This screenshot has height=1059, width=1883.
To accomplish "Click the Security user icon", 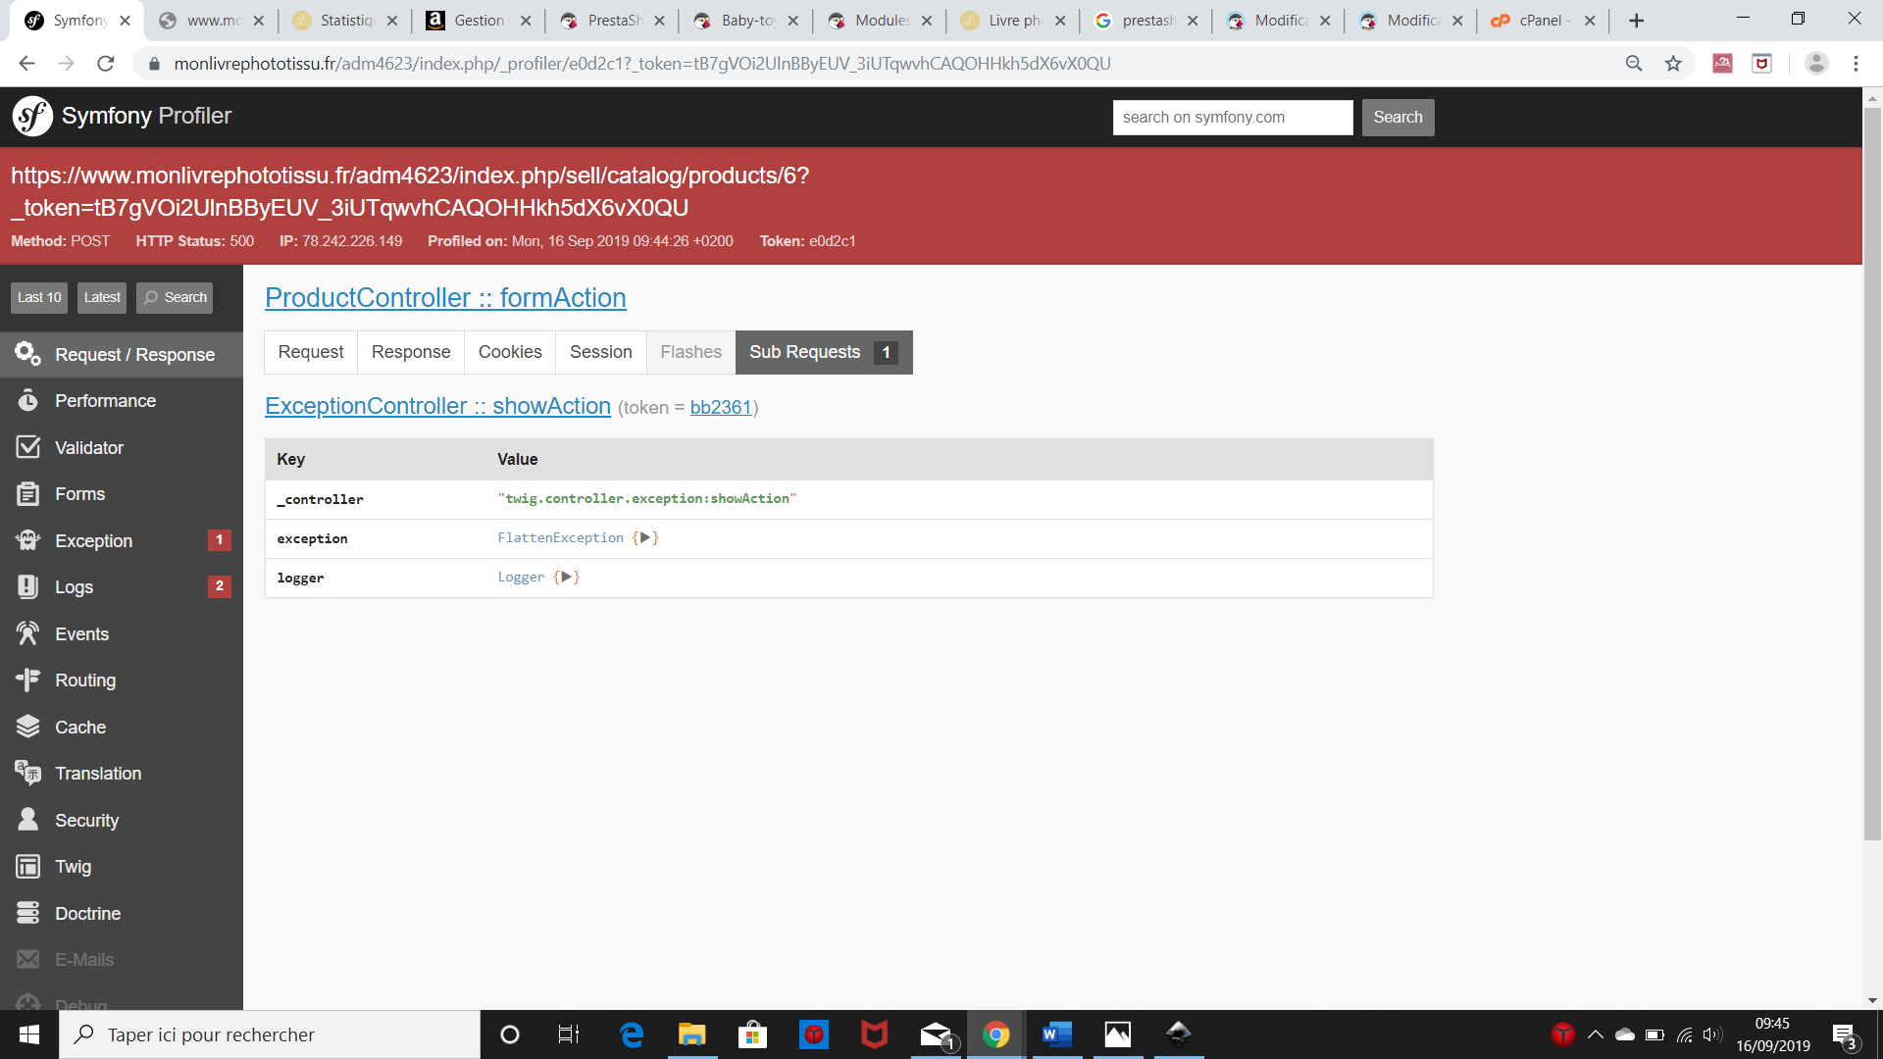I will coord(27,820).
